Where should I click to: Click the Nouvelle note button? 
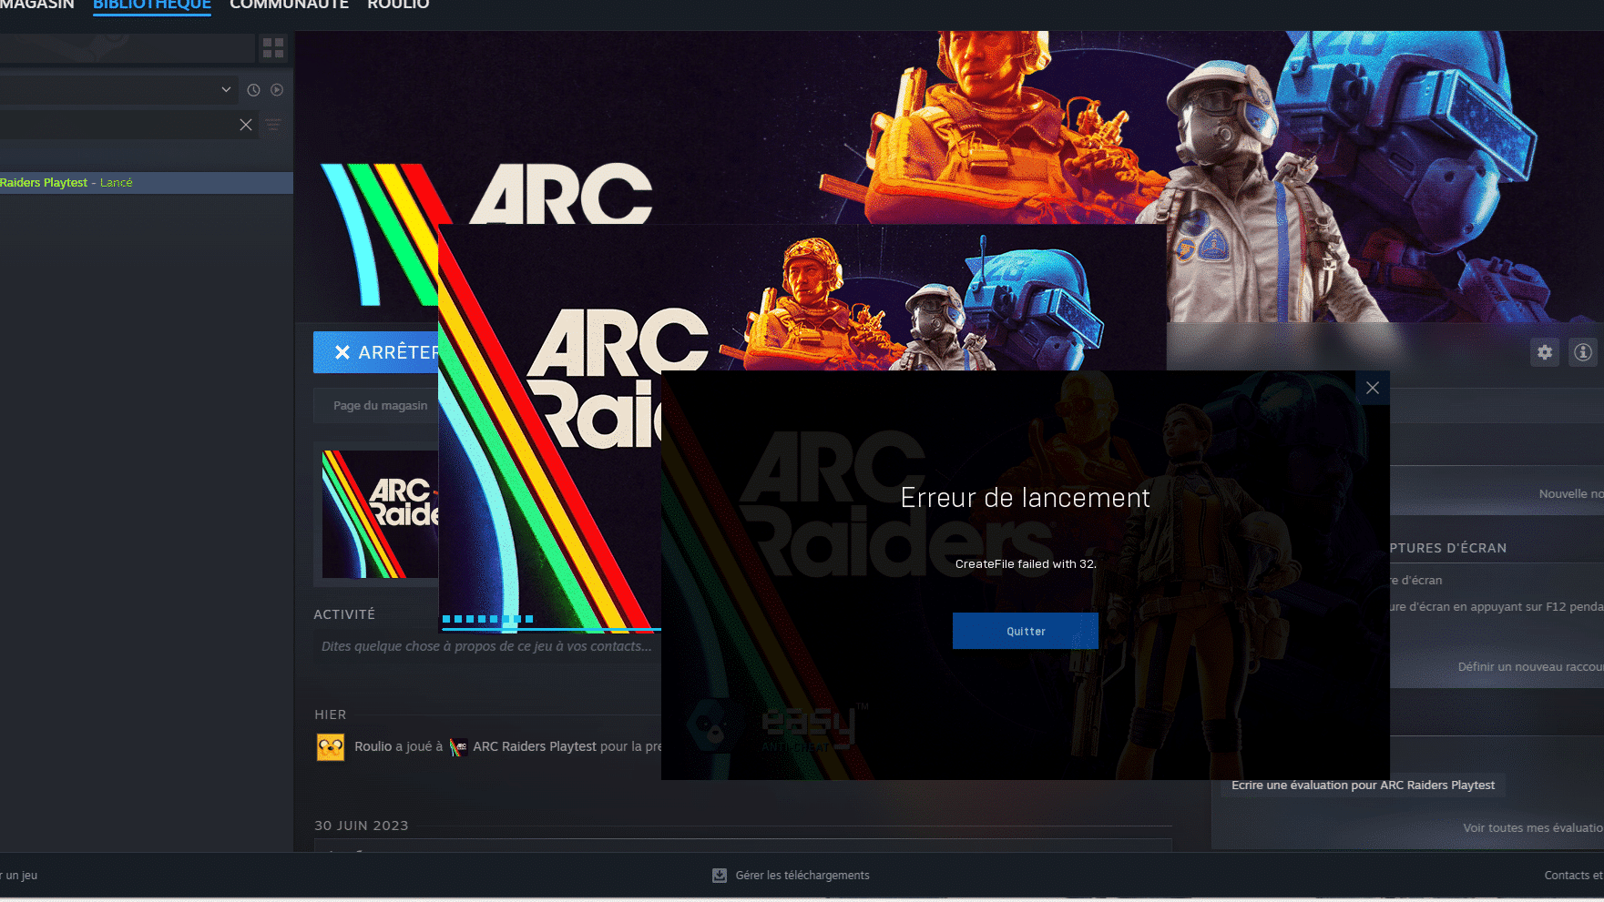coord(1571,493)
